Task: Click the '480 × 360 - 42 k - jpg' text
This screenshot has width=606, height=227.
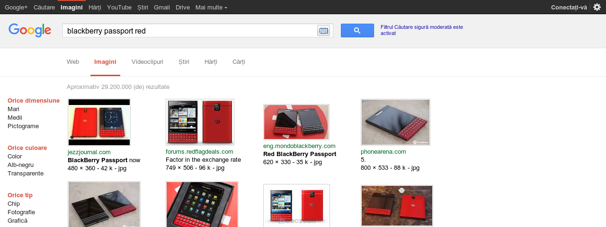Action: coord(97,168)
